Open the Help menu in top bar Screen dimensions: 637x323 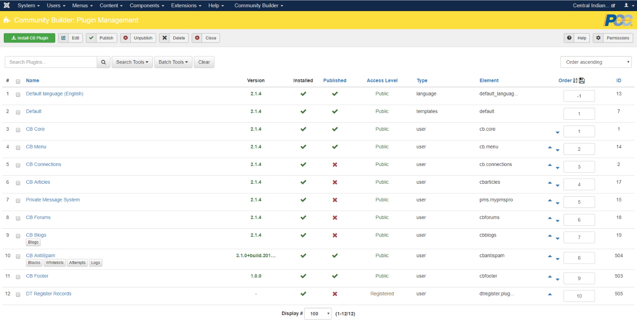tap(216, 6)
